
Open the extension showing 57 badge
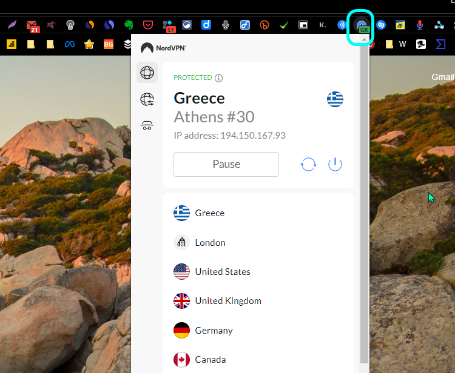tap(169, 26)
